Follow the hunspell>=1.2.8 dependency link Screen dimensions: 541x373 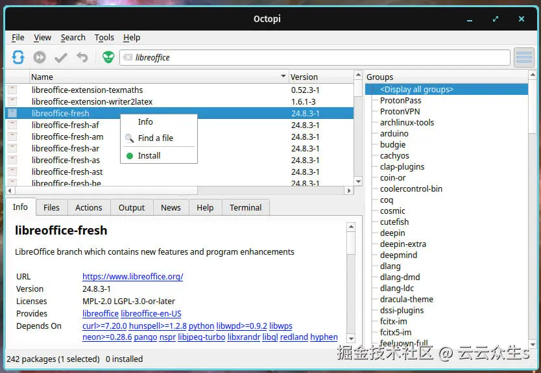click(x=158, y=326)
